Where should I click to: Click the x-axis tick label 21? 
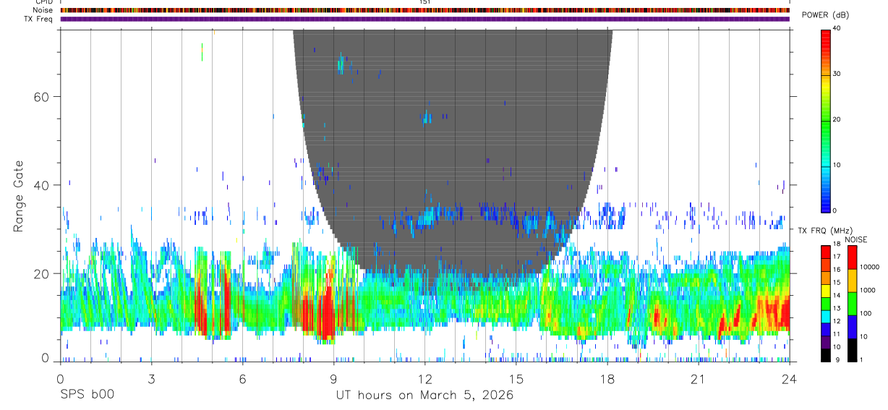(x=698, y=379)
